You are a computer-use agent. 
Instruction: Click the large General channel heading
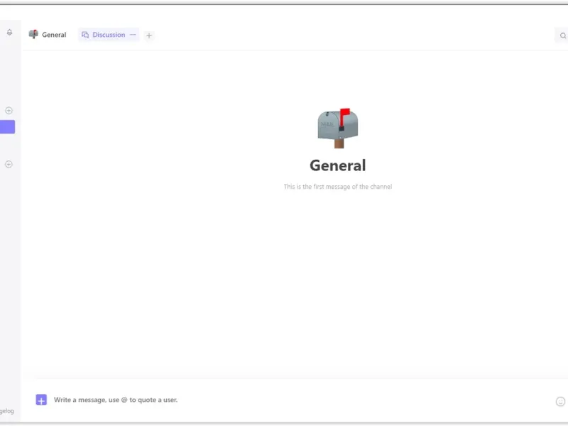(x=338, y=165)
